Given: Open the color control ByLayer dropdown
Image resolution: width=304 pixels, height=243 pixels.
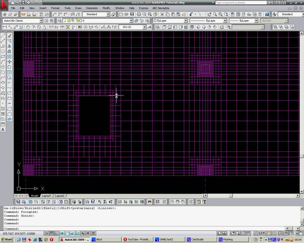Looking at the screenshot, I should (x=185, y=21).
